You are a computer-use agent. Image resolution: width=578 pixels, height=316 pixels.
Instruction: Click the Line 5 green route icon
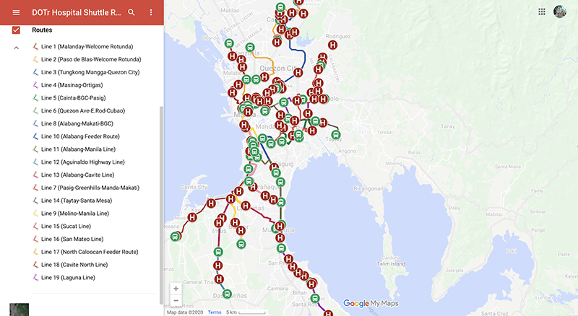[x=35, y=98]
